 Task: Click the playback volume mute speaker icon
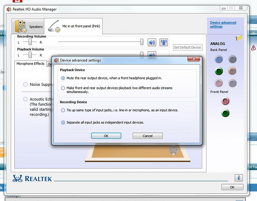click(x=152, y=54)
